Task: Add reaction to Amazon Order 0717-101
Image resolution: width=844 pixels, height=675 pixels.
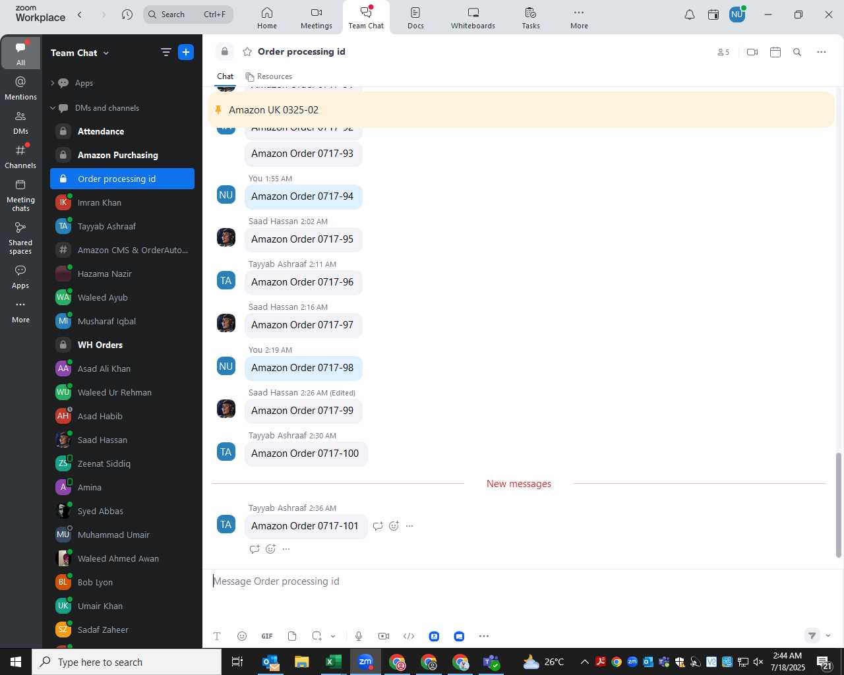Action: coord(394,526)
